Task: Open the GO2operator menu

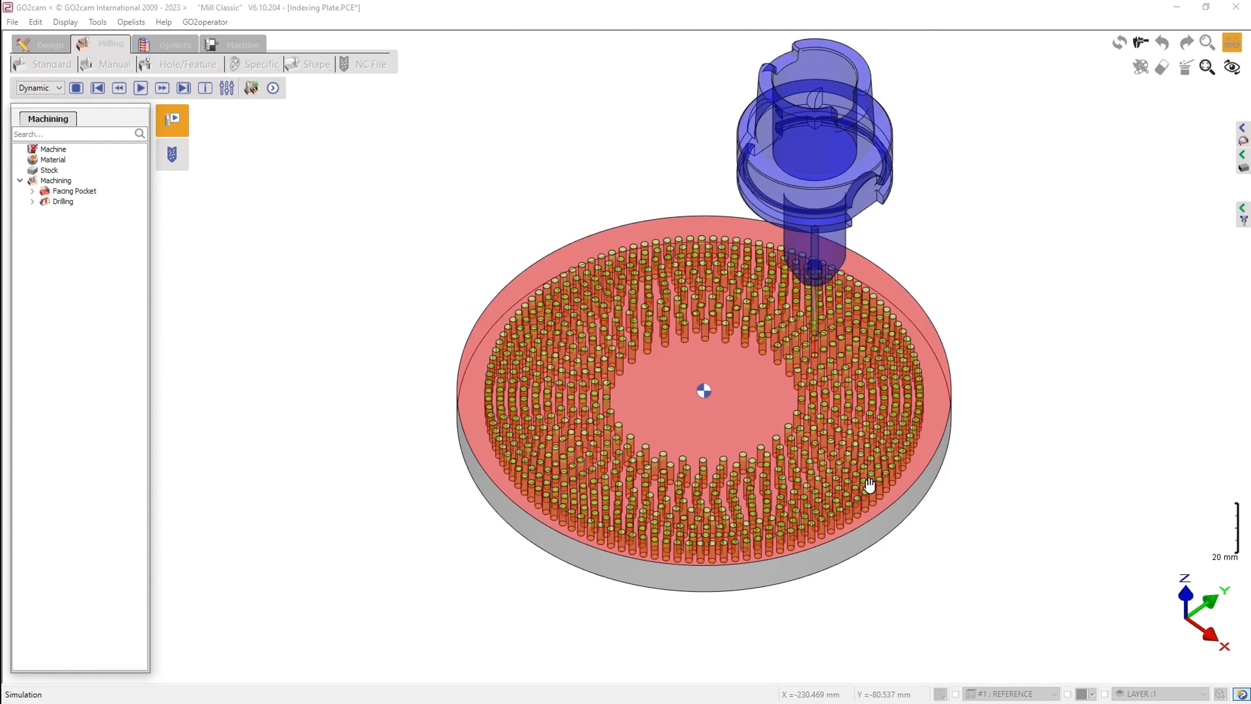Action: tap(205, 22)
